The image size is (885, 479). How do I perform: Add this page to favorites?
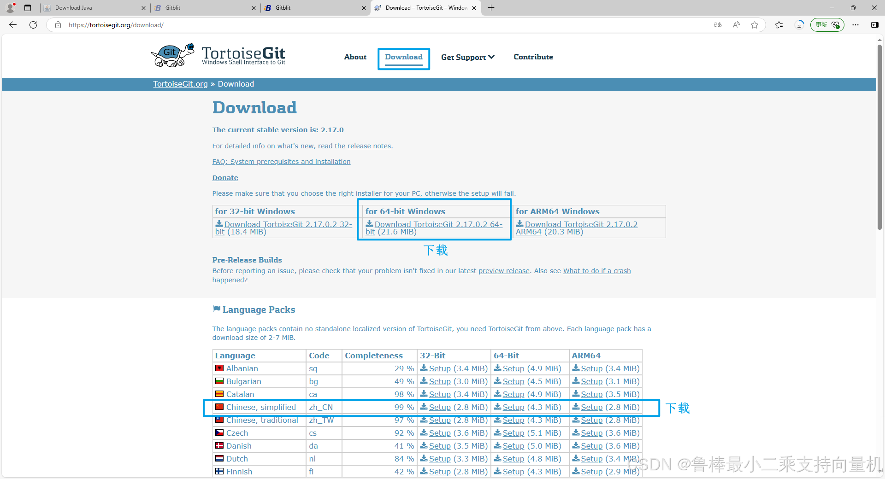755,25
